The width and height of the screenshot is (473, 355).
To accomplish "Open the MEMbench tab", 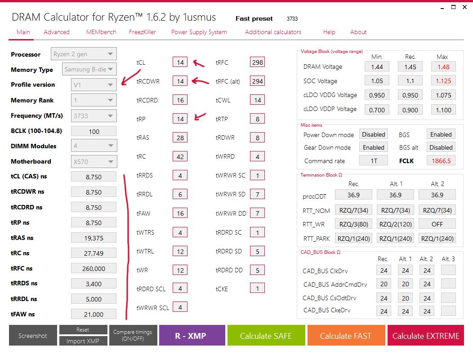I will tap(101, 32).
